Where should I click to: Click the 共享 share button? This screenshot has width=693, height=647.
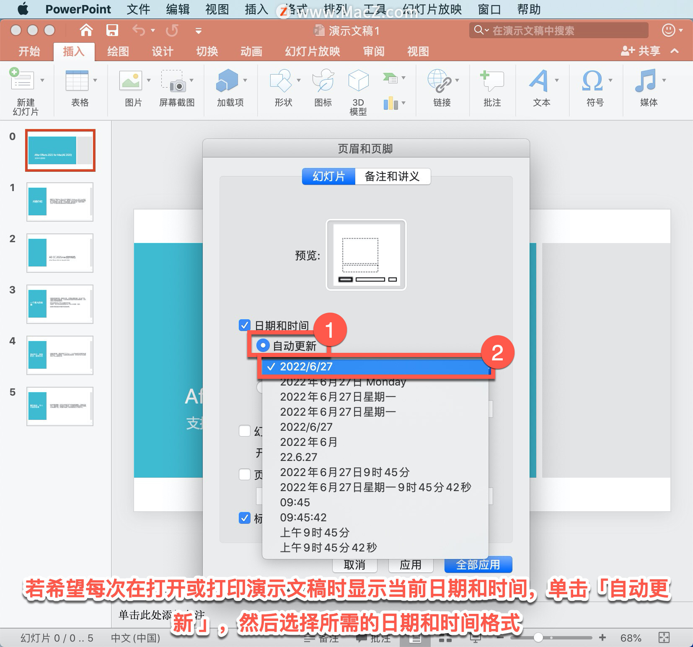(x=640, y=51)
